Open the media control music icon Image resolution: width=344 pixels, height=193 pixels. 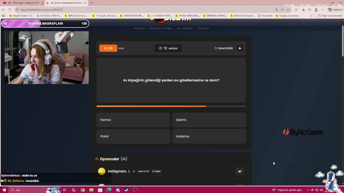(x=303, y=10)
